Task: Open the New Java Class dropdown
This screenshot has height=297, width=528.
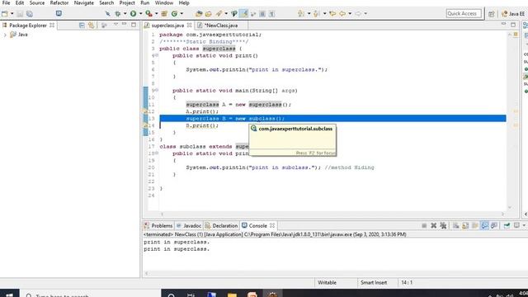Action: point(181,14)
